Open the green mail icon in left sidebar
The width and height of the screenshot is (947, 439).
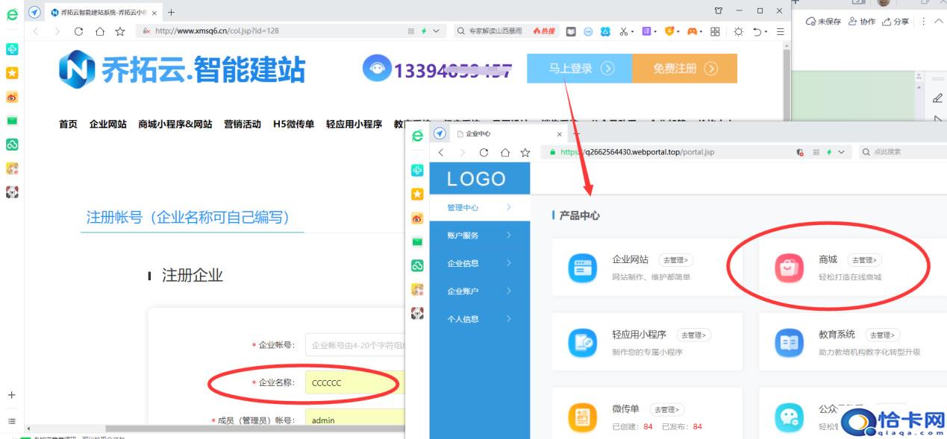coord(10,120)
